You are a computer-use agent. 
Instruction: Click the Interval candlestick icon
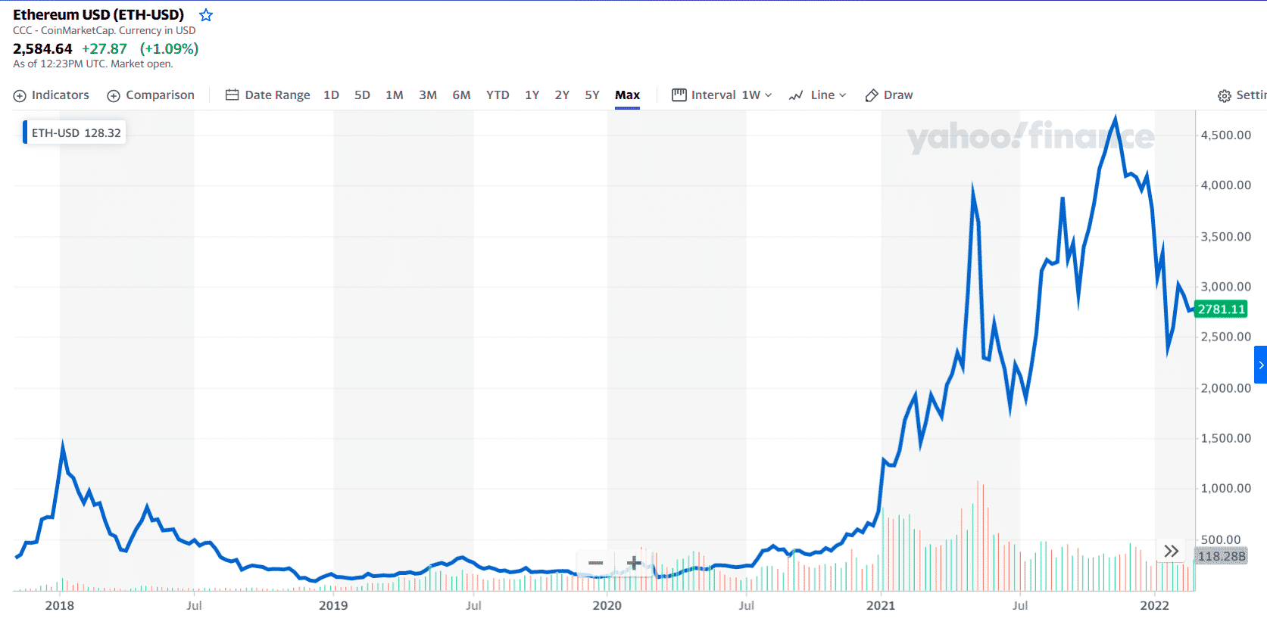point(679,95)
